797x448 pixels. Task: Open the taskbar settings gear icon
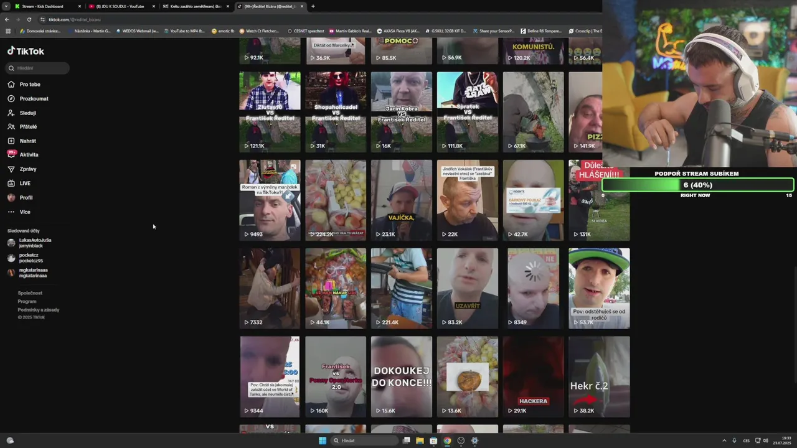click(x=474, y=441)
